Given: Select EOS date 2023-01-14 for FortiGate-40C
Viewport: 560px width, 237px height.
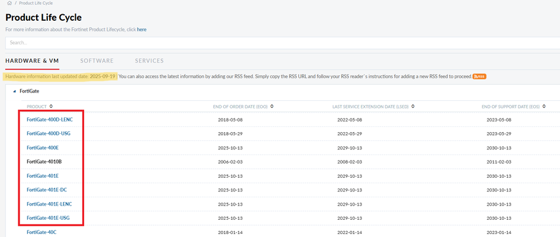Looking at the screenshot, I should [499, 232].
